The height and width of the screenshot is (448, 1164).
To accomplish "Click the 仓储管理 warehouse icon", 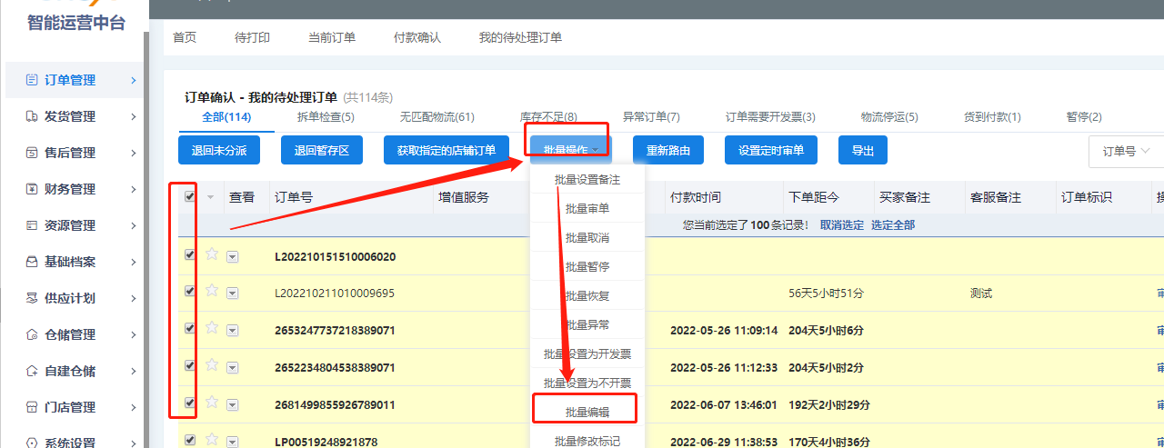I will [x=32, y=334].
